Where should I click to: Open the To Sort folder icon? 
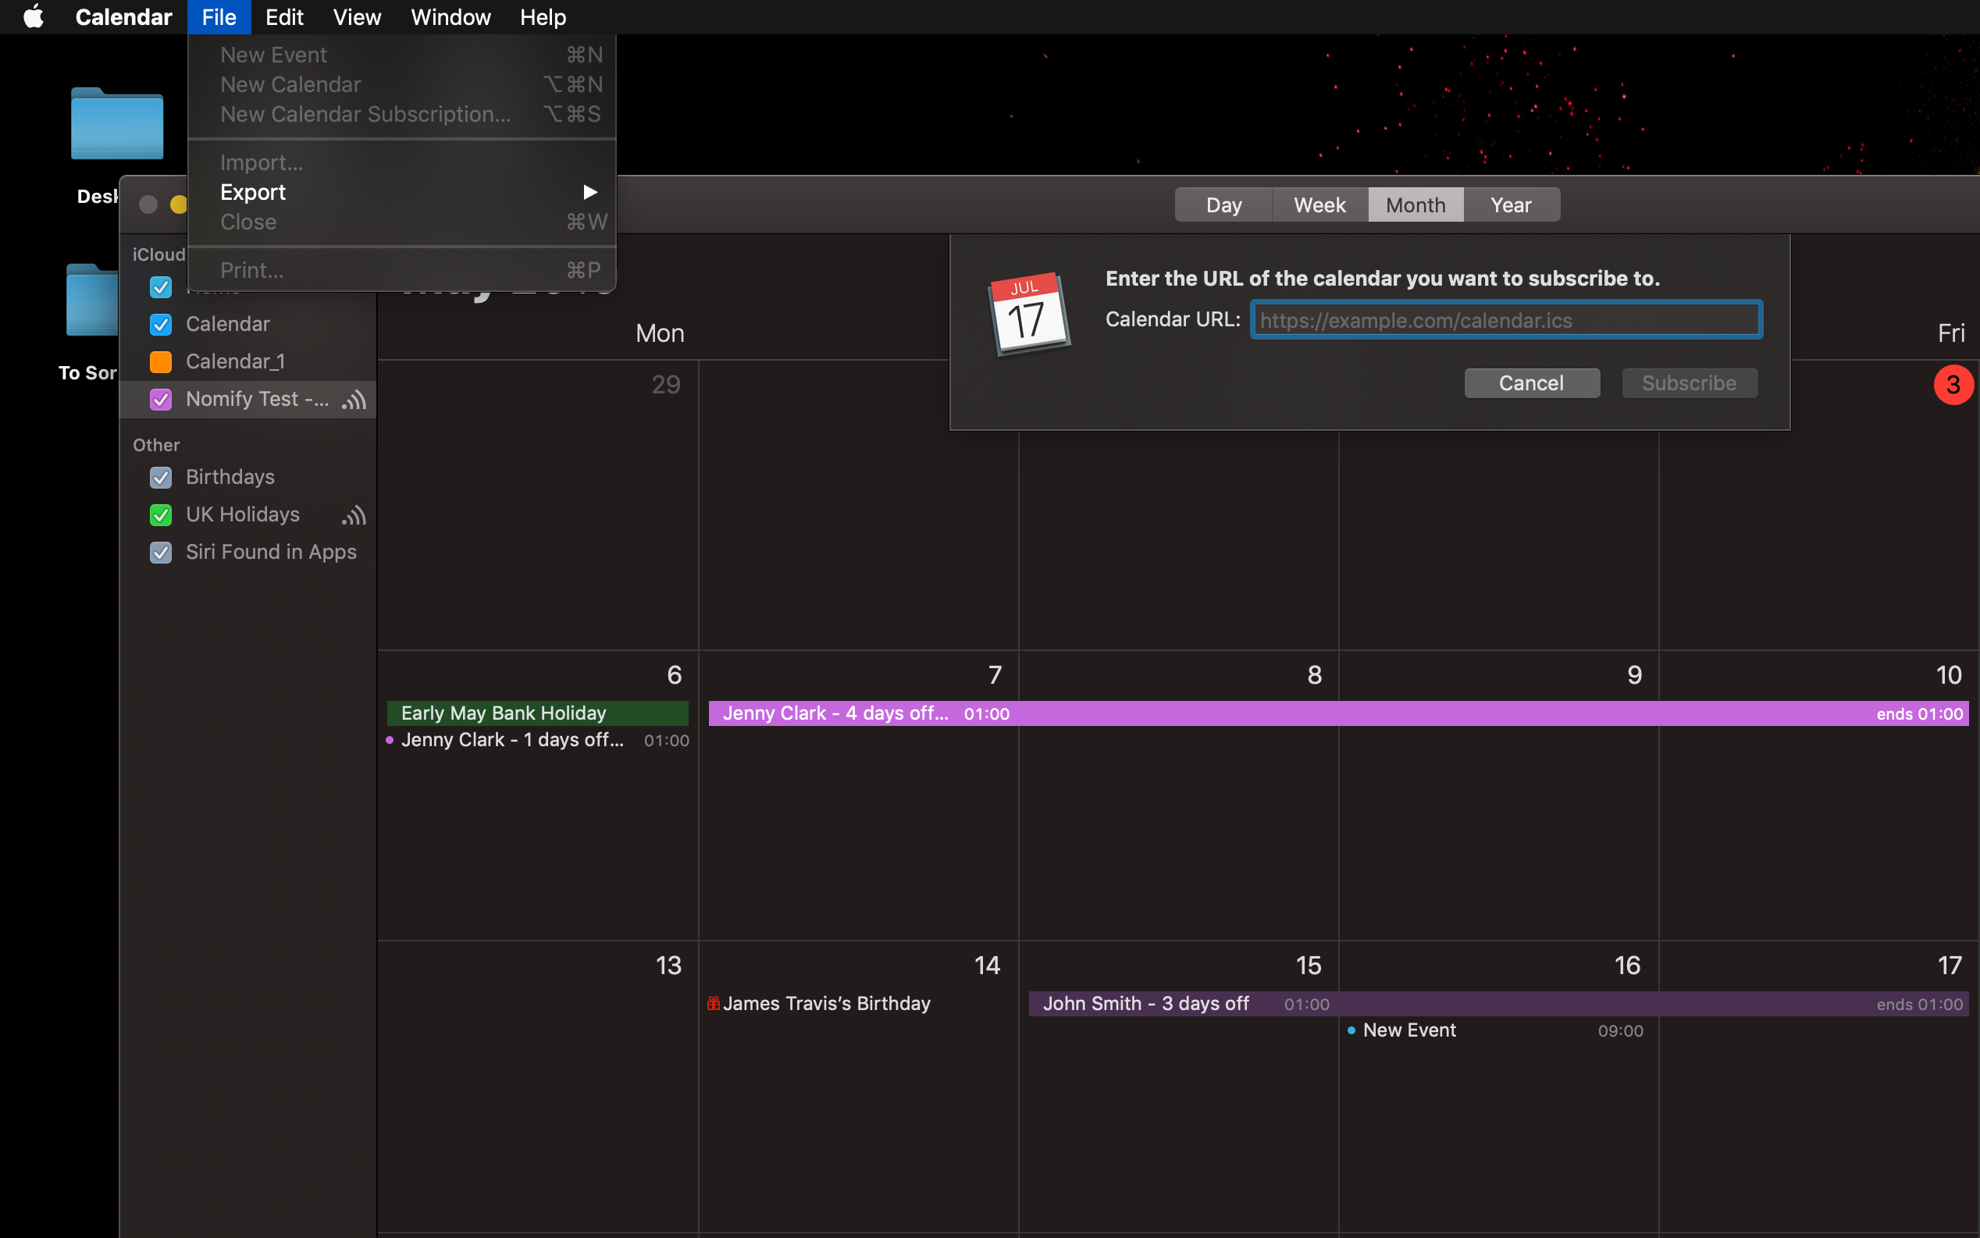pos(91,300)
